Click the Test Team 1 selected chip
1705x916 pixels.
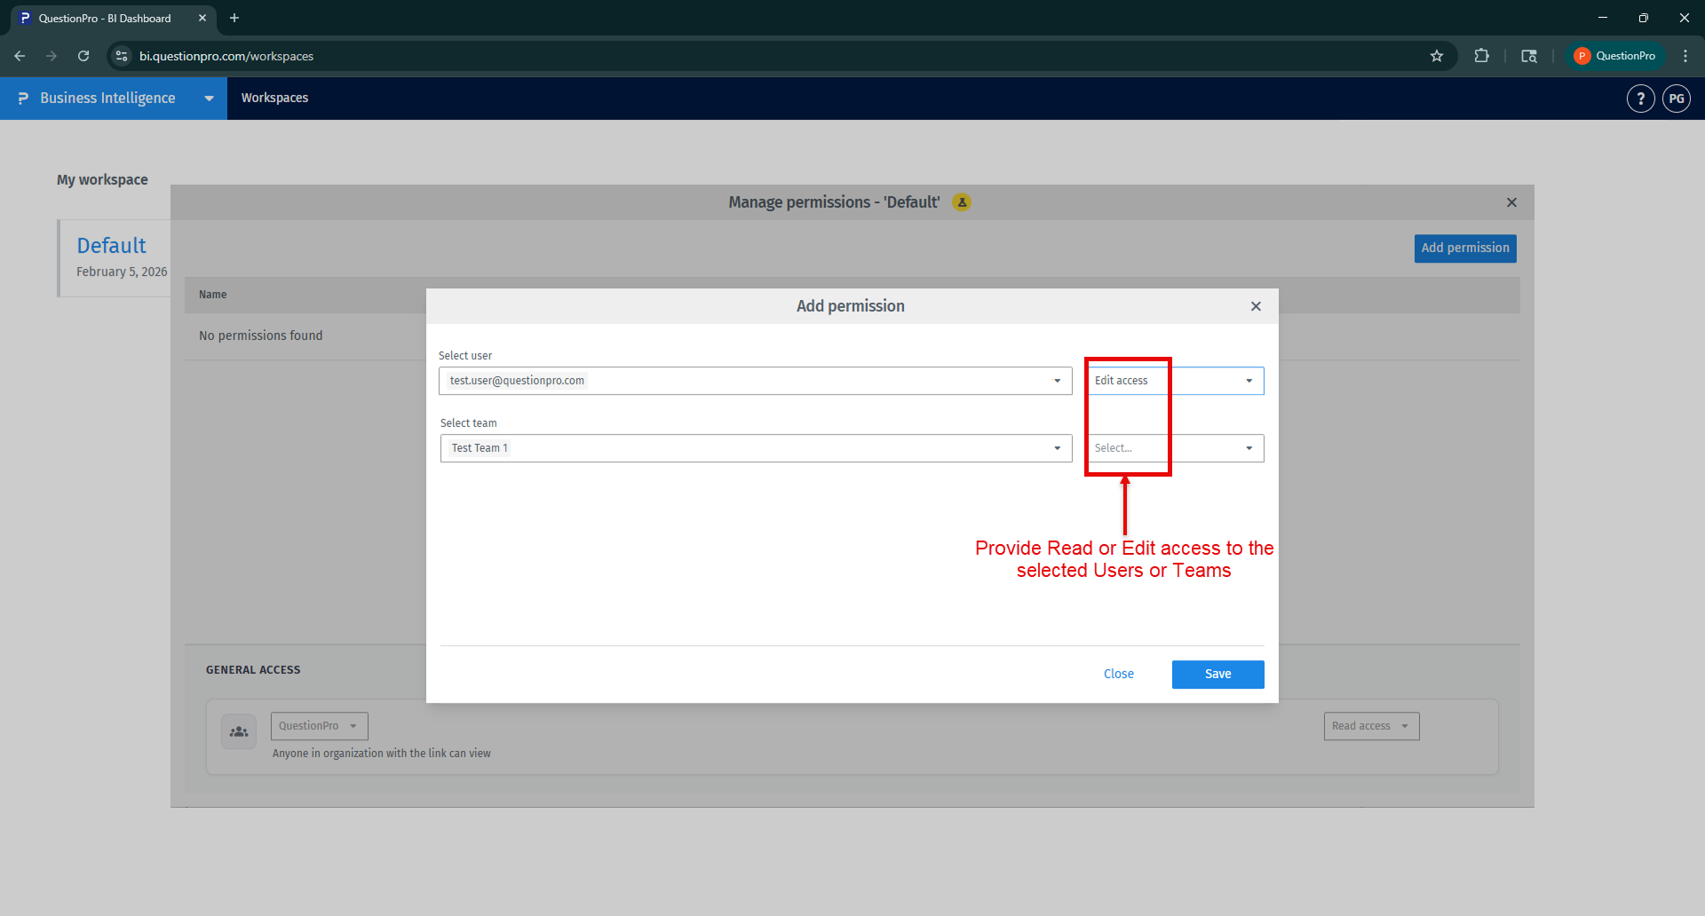480,448
